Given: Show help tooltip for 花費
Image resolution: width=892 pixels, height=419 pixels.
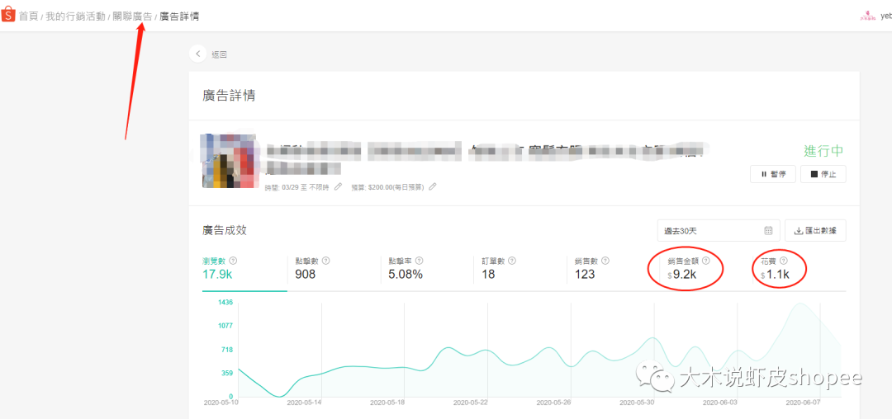Looking at the screenshot, I should pos(783,261).
